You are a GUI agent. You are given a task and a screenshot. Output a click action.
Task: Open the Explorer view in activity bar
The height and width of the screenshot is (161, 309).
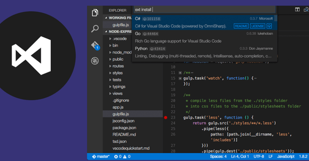coord(95,13)
